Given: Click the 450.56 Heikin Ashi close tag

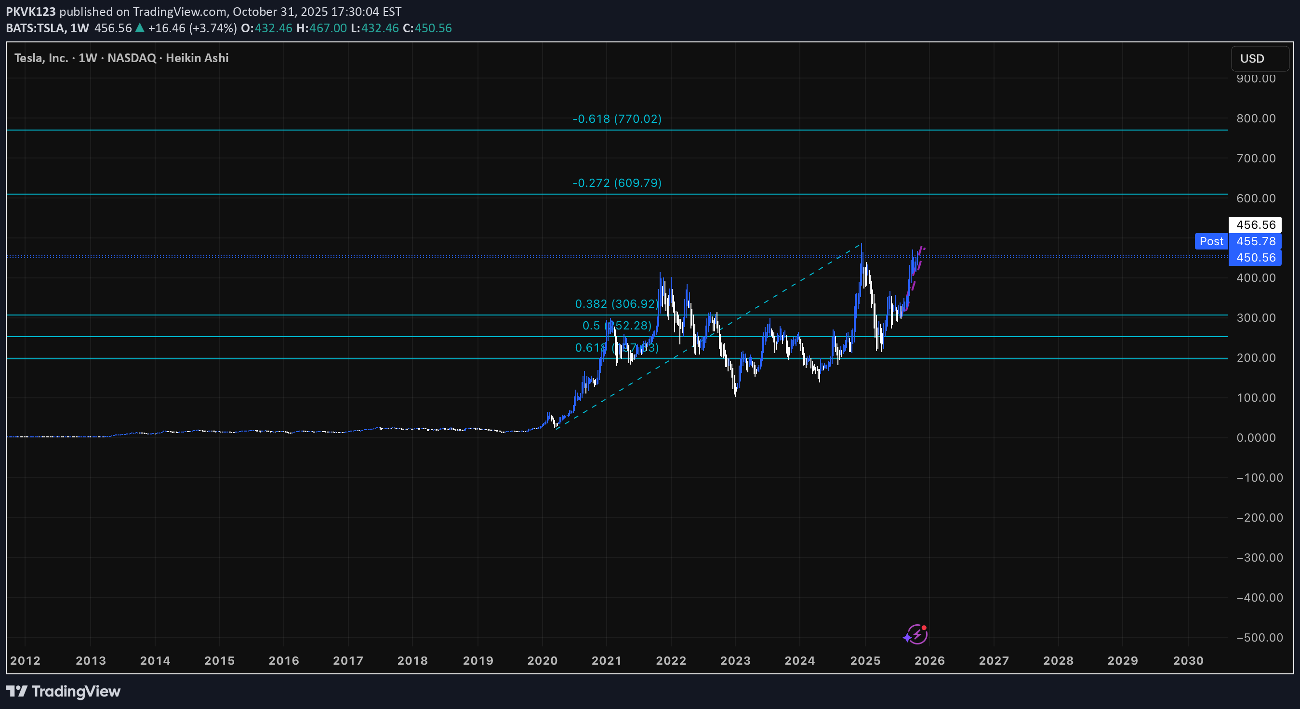Looking at the screenshot, I should coord(1255,257).
